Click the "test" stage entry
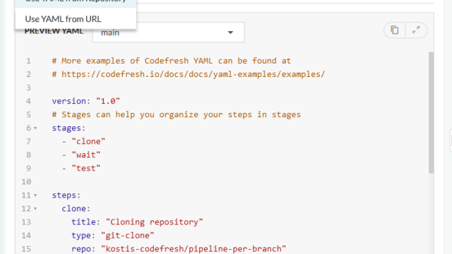 pos(86,168)
